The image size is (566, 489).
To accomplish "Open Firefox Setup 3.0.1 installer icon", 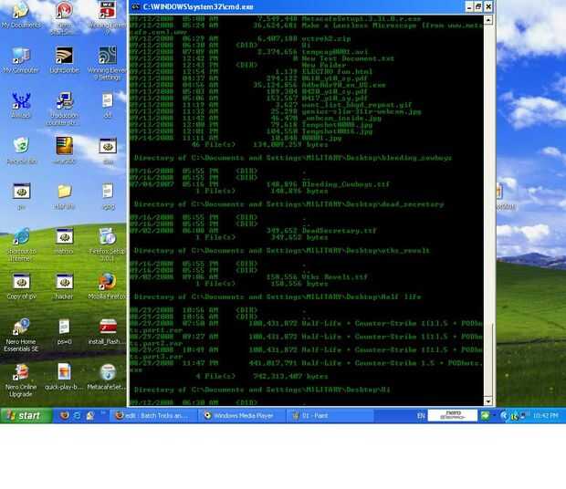I will [107, 244].
